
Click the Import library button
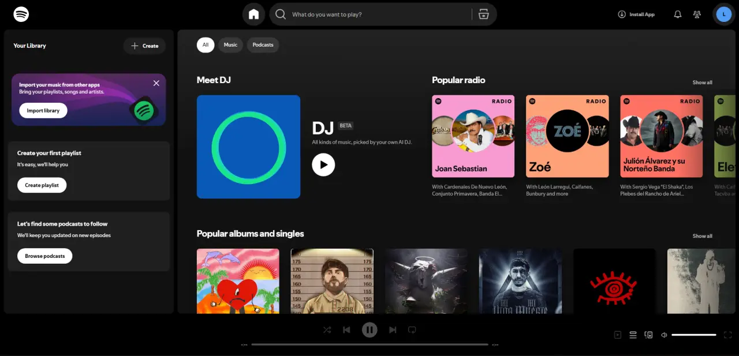(43, 111)
